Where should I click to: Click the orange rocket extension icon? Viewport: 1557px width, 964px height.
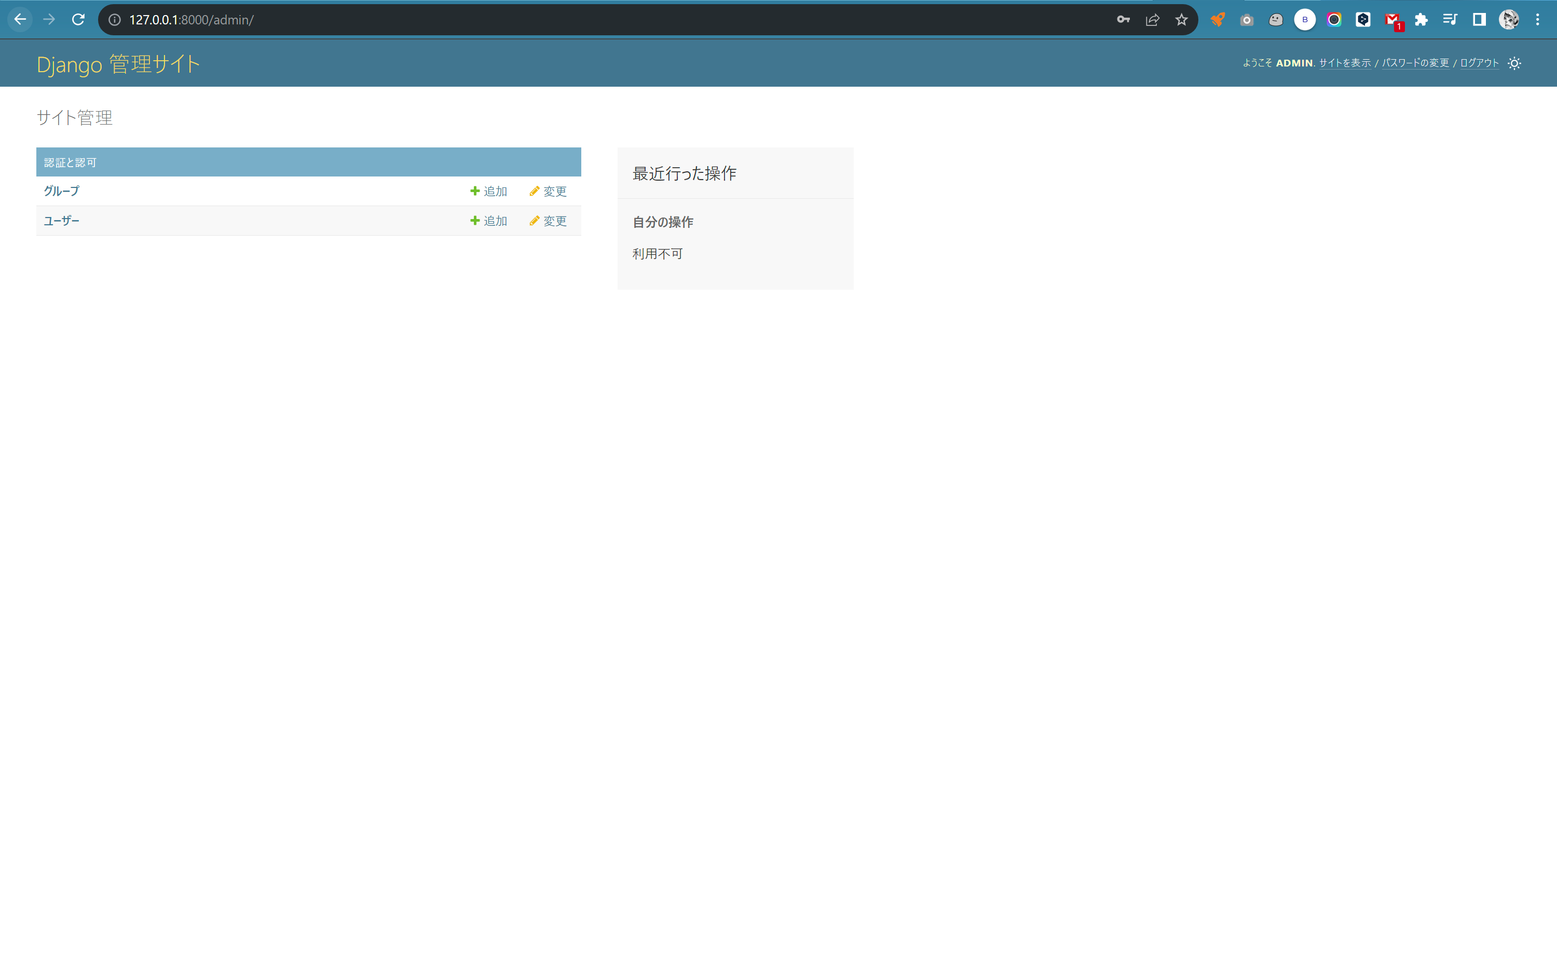click(1218, 20)
